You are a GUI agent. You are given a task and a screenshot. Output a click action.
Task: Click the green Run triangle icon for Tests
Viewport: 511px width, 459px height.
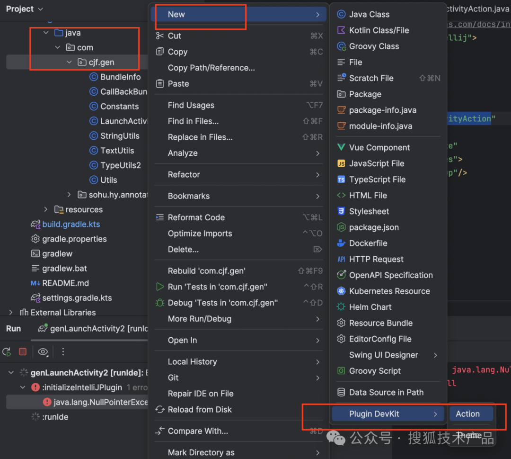click(160, 287)
